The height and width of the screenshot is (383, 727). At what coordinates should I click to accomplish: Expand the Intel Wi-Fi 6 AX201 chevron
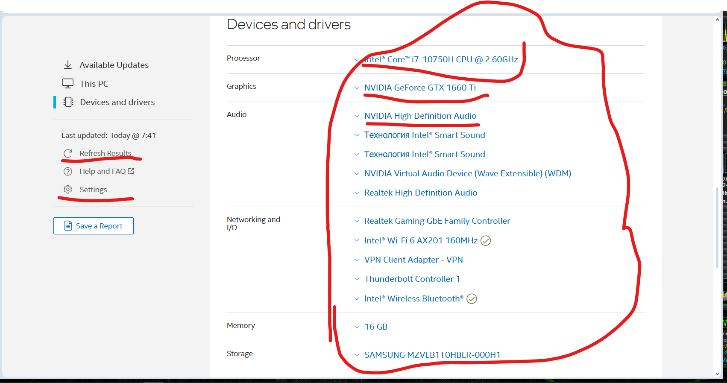pyautogui.click(x=357, y=241)
